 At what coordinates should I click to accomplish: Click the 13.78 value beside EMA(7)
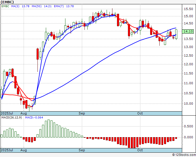pyautogui.click(x=70, y=6)
